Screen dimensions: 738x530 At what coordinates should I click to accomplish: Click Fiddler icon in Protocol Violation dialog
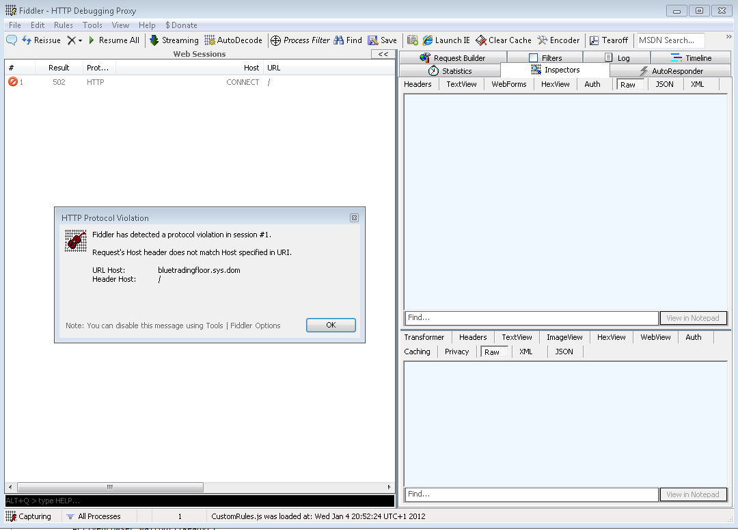pos(75,241)
